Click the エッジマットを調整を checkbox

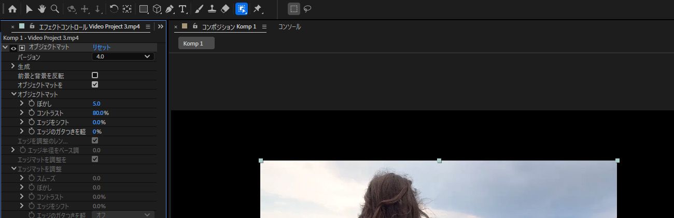pyautogui.click(x=95, y=159)
